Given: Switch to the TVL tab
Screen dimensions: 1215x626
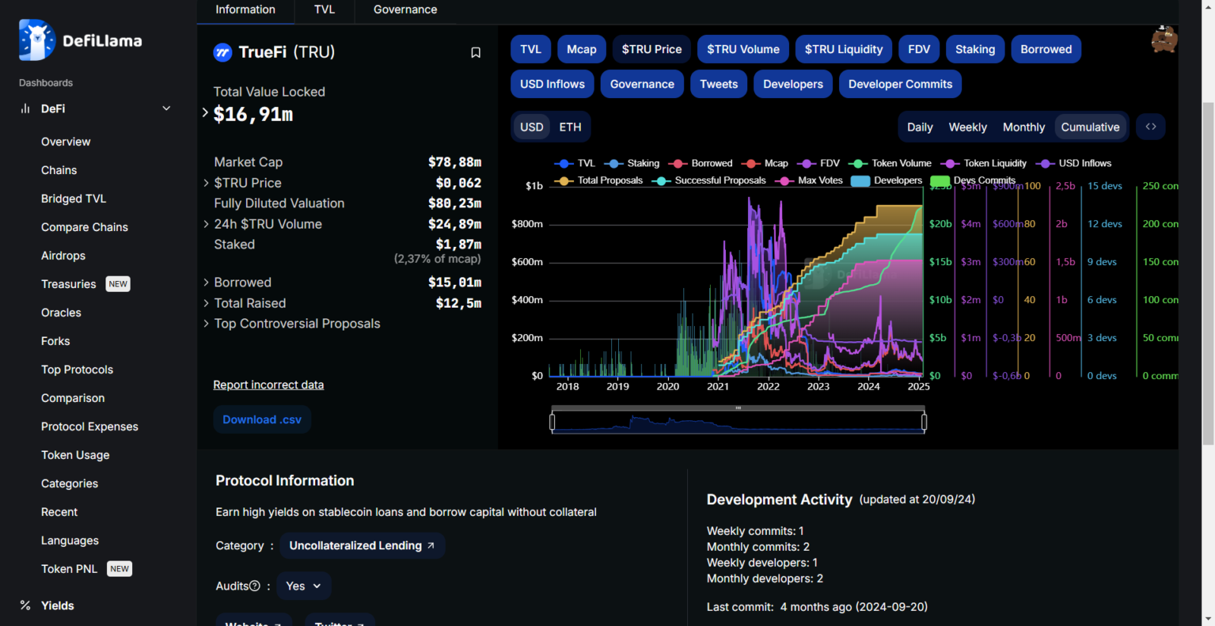Looking at the screenshot, I should click(324, 10).
